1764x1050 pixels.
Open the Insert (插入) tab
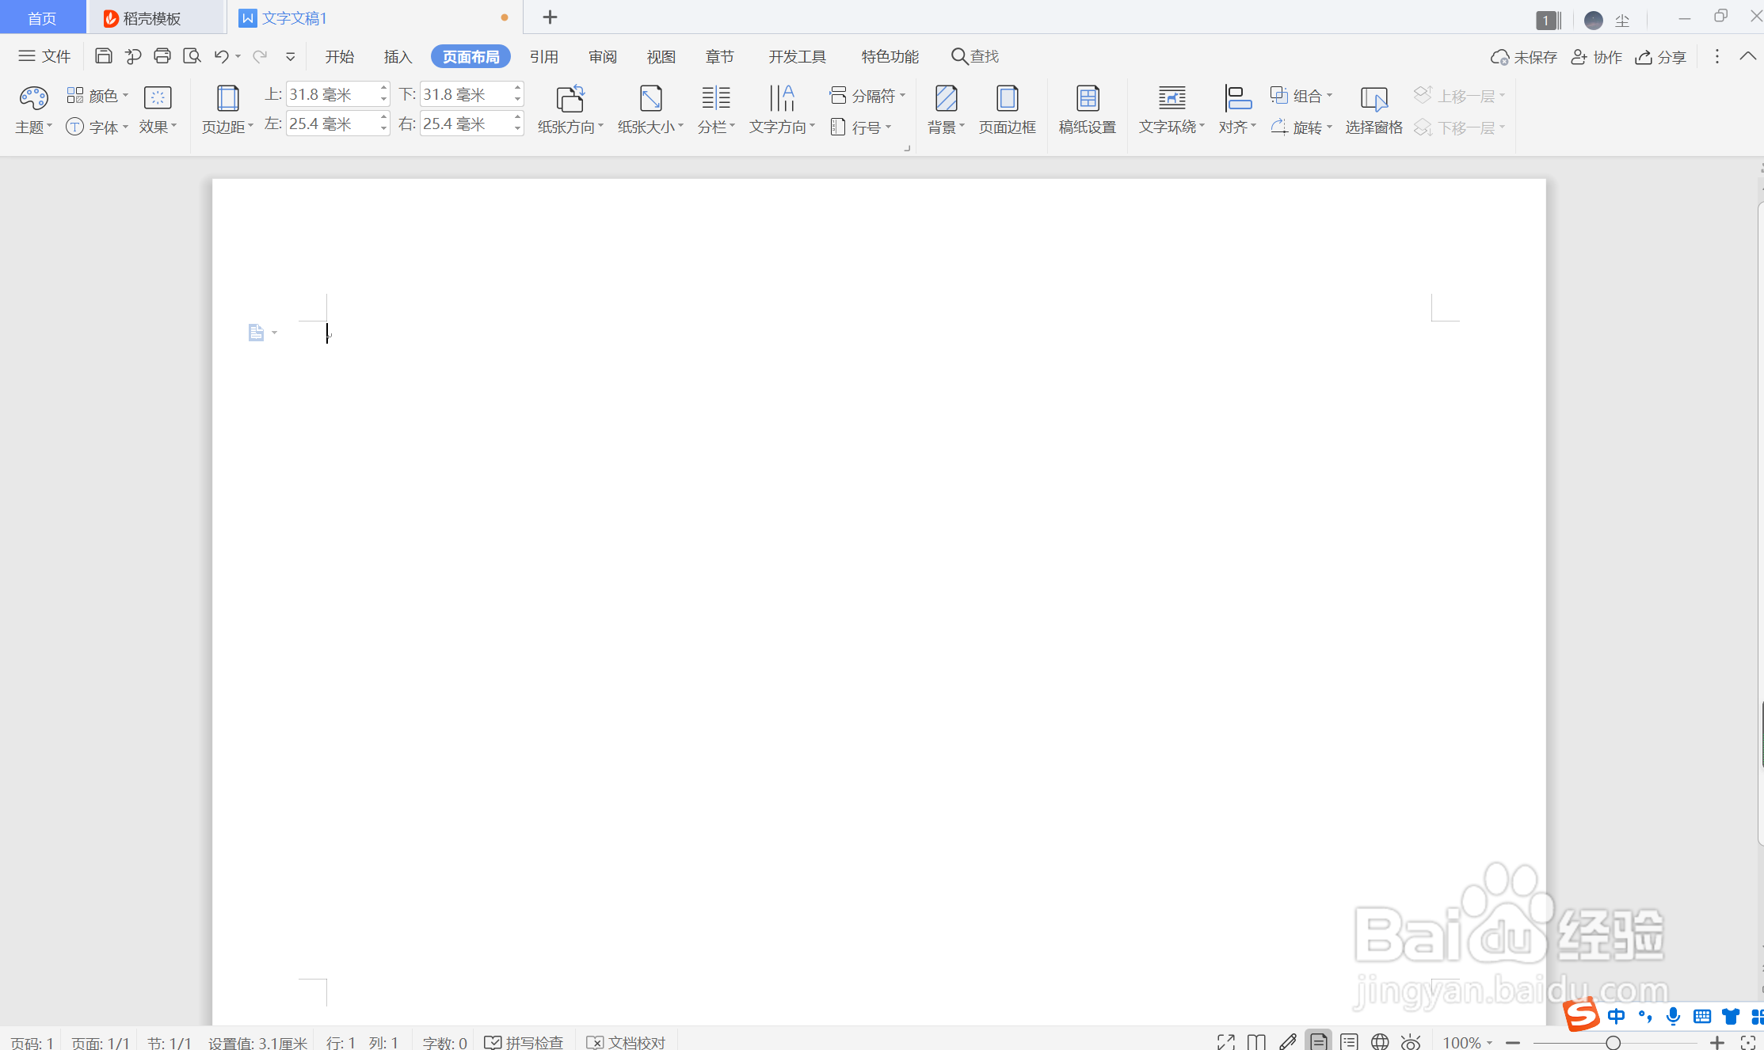[x=398, y=56]
